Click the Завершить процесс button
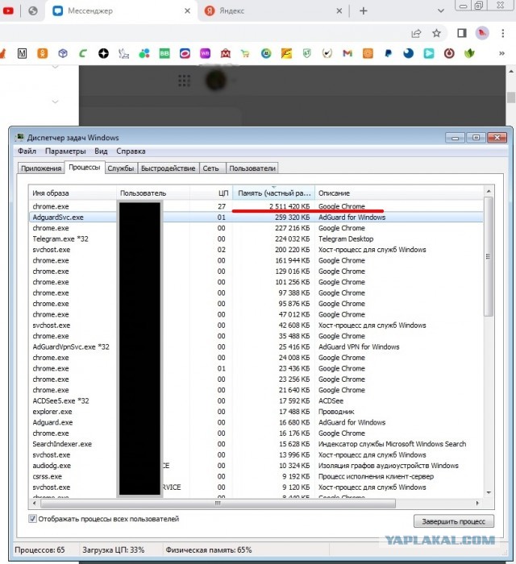This screenshot has width=516, height=564. click(454, 521)
